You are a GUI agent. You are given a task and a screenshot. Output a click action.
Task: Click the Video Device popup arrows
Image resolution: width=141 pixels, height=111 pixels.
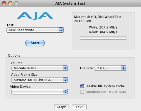pyautogui.click(x=65, y=92)
